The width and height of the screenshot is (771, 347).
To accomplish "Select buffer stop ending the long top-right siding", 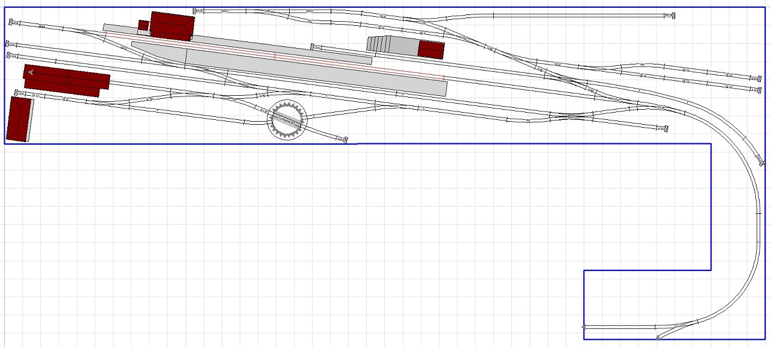I will 668,16.
